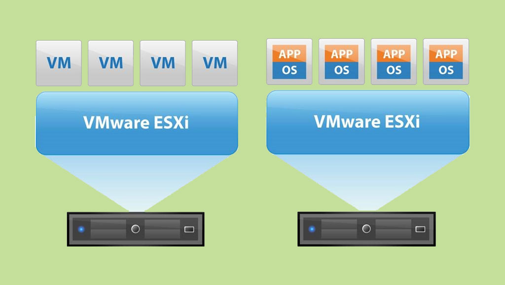Click the VMware ESXi block beneath APP/OS boxes
The height and width of the screenshot is (285, 505).
pos(368,122)
